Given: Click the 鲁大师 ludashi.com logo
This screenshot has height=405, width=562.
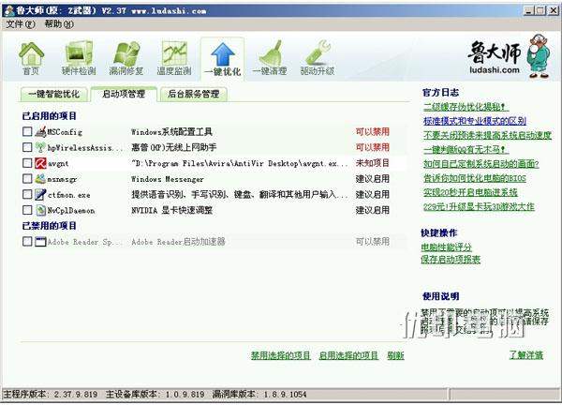Looking at the screenshot, I should point(508,56).
